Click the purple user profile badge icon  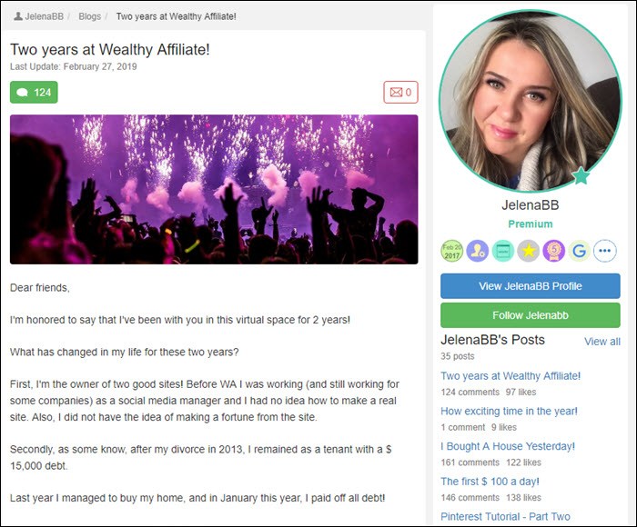[x=478, y=251]
